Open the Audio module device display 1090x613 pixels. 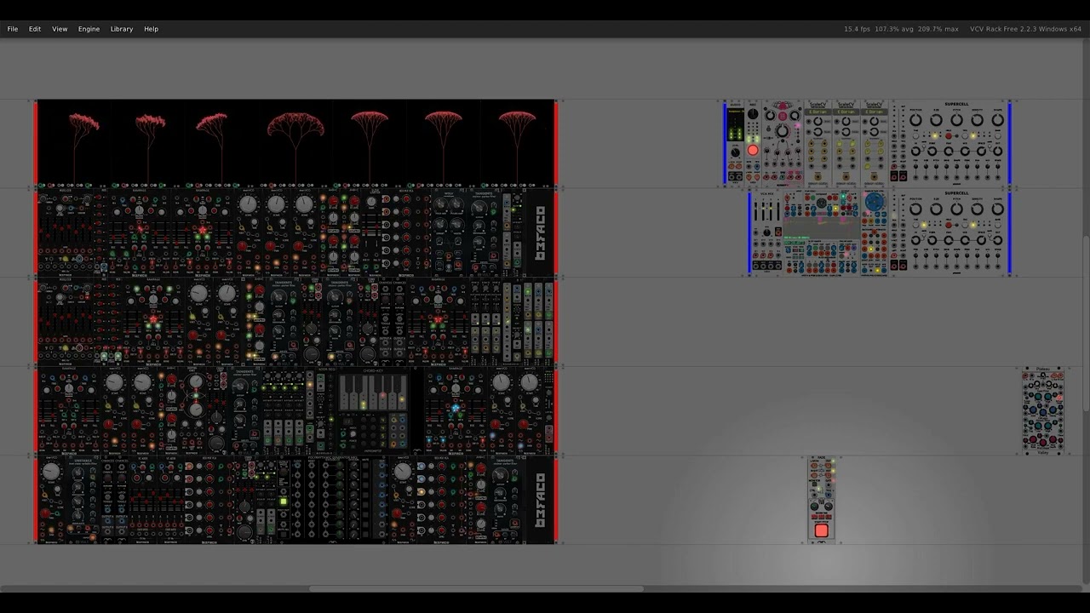tap(735, 124)
